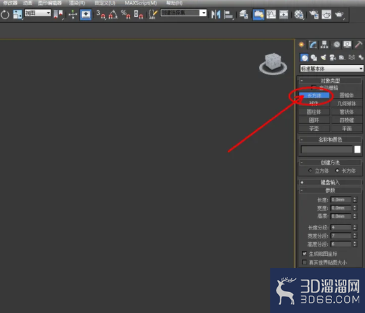Toggle the Angle Snap icon

113,15
